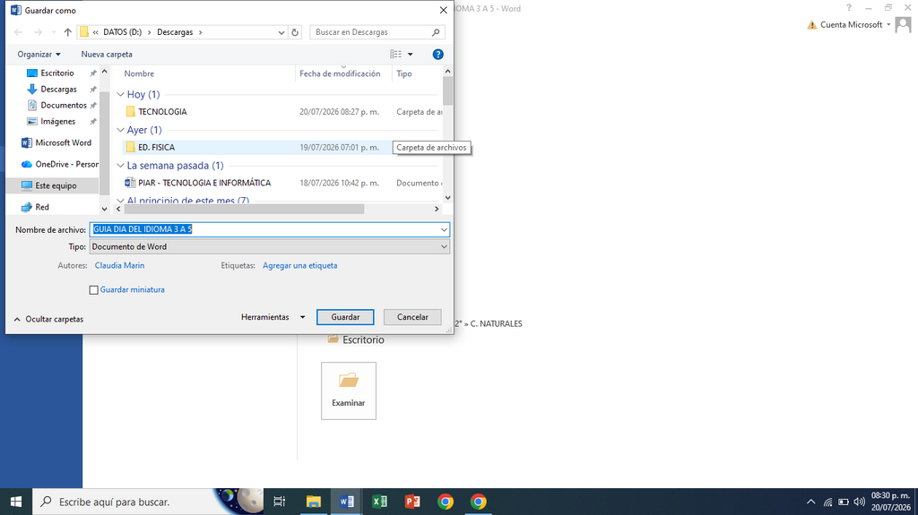The height and width of the screenshot is (515, 918).
Task: Refresh the Descargas folder listing
Action: (x=295, y=32)
